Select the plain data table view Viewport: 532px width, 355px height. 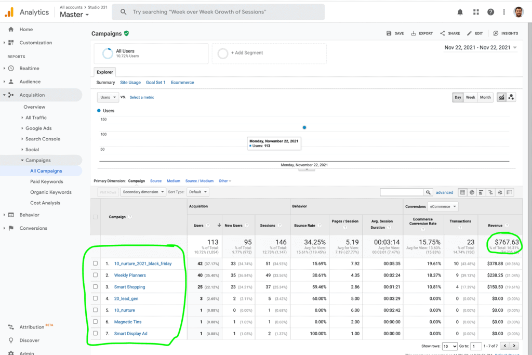(462, 192)
